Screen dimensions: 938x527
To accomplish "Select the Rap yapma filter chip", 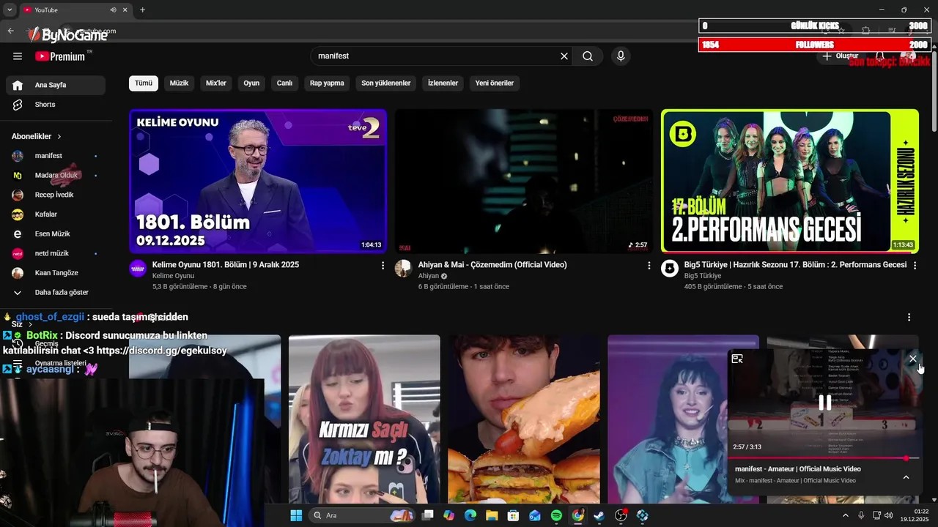I will [x=327, y=83].
